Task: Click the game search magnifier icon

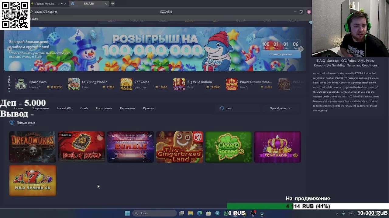Action: click(222, 108)
